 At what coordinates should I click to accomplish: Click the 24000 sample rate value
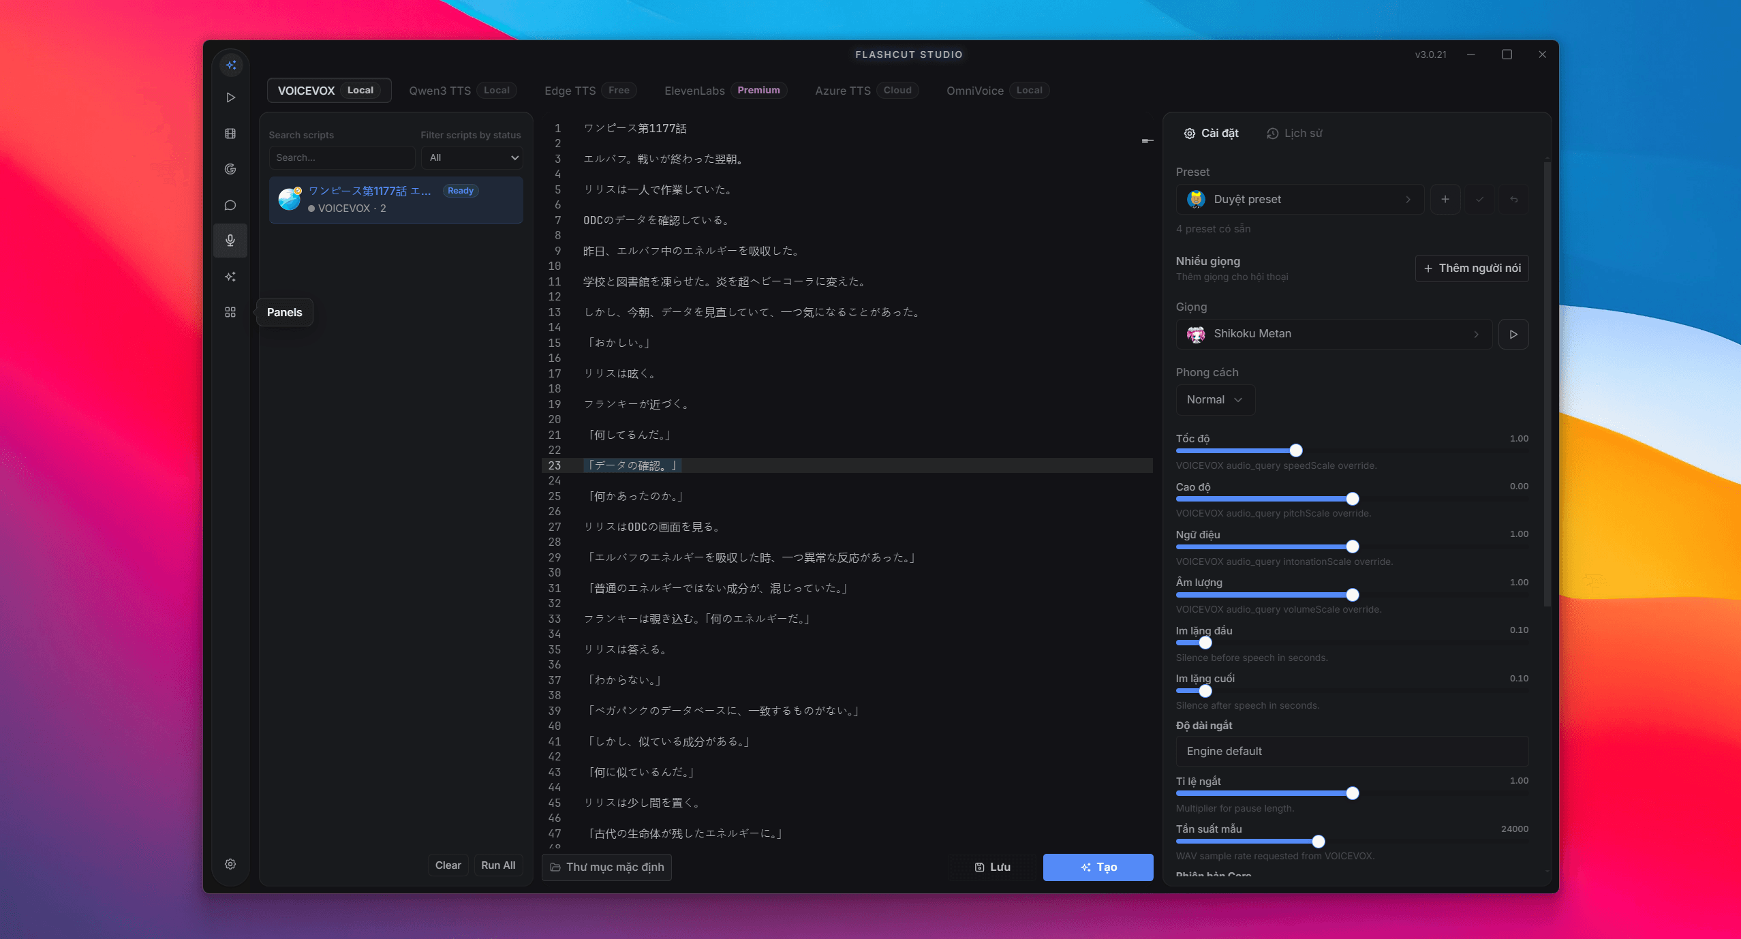click(1515, 829)
